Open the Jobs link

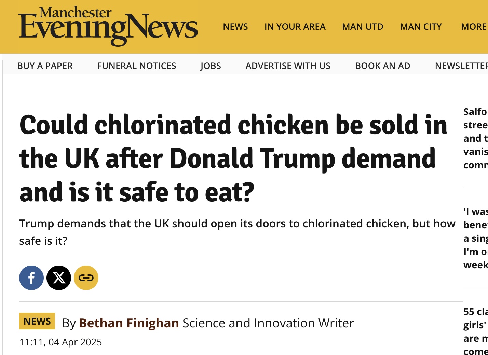coord(211,66)
